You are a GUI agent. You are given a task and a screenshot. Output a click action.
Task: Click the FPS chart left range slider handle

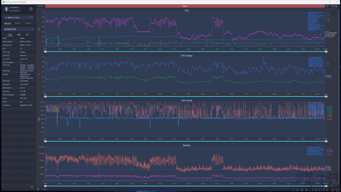click(x=45, y=52)
